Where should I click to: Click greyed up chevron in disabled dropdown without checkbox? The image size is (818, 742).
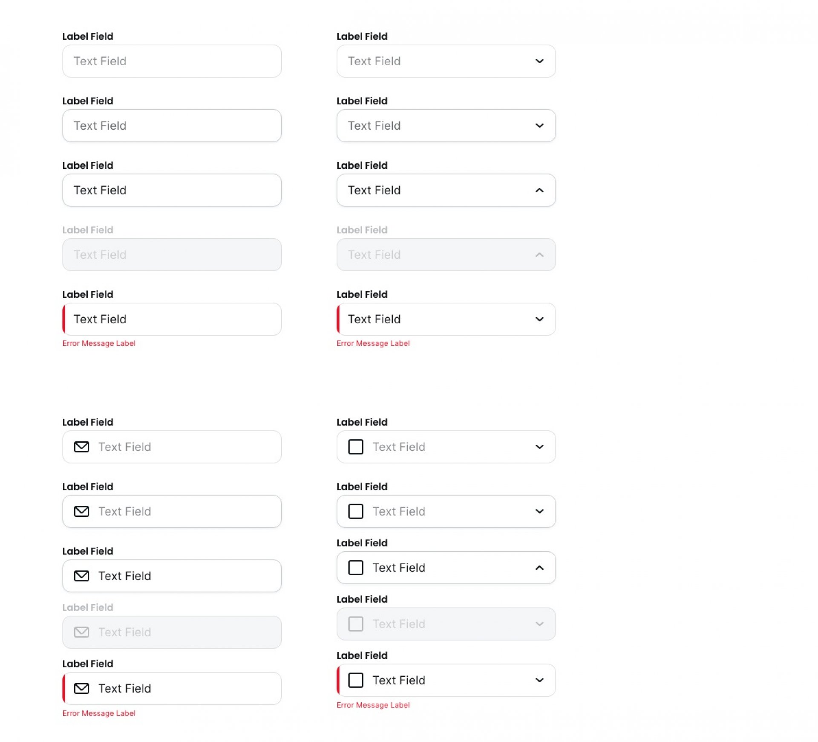[x=539, y=255]
